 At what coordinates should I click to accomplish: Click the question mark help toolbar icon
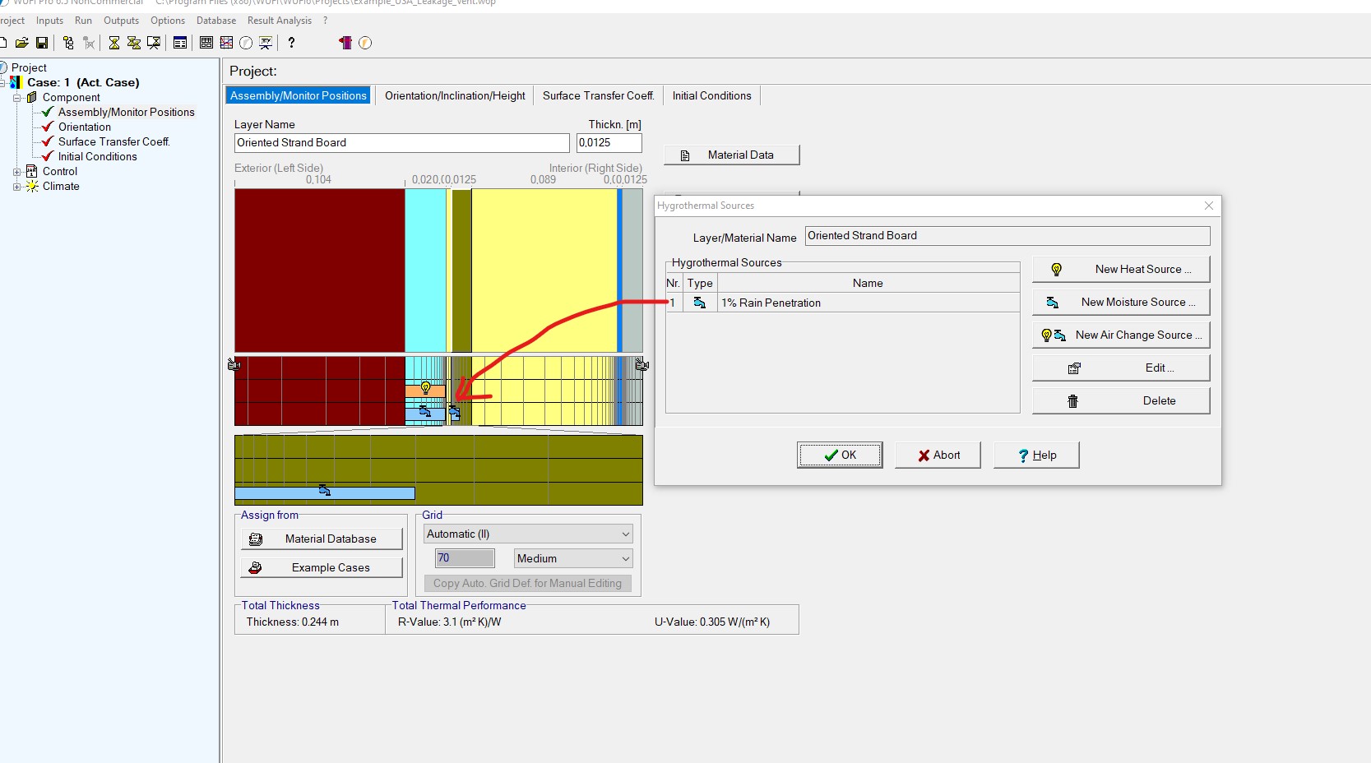(291, 43)
